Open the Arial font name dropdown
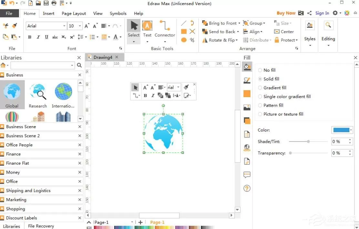Viewport: 359px width, 229px height. click(x=64, y=26)
